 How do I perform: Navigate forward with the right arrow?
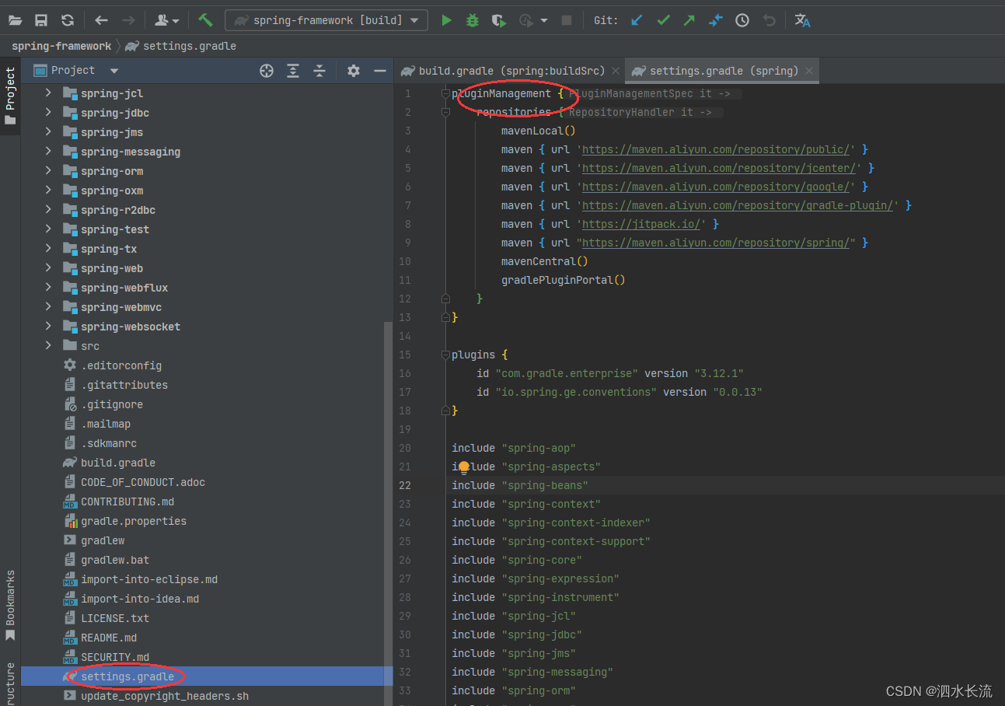tap(128, 20)
